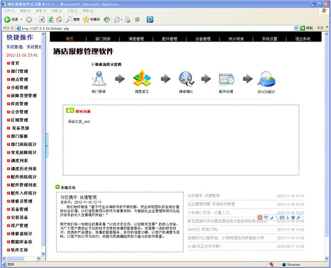Click the green 系统公告 icon
Screen dimensions: 331x268
tap(57, 187)
